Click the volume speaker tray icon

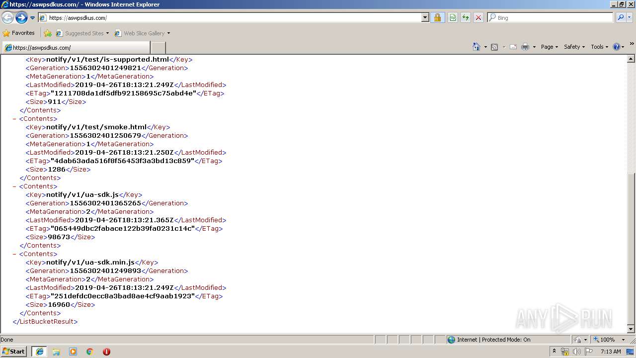tap(576, 352)
